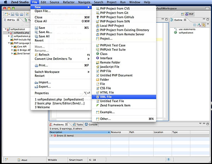The image size is (212, 164).
Task: Select PHP Project from Git
Action: (124, 13)
